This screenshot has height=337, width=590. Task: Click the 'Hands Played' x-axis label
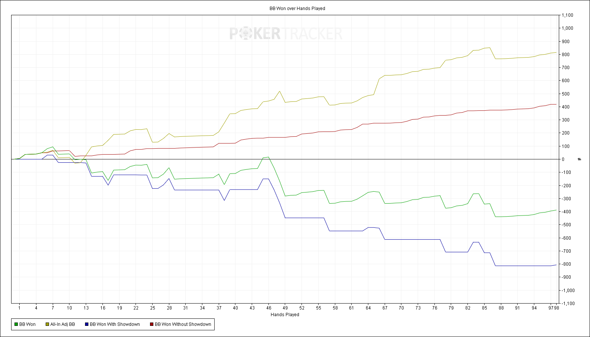285,315
